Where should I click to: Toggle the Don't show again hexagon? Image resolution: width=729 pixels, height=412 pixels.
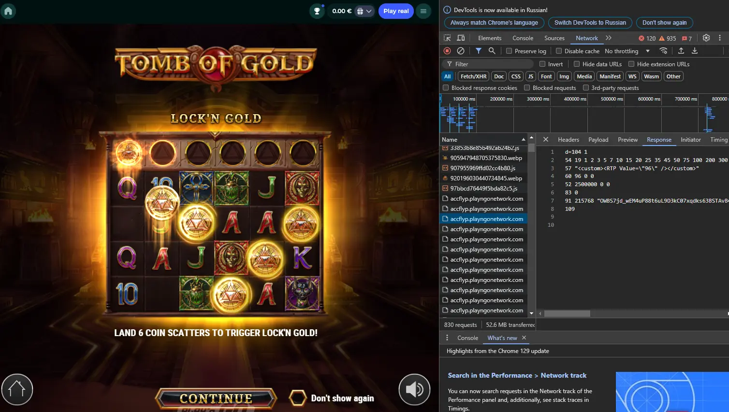pyautogui.click(x=298, y=398)
